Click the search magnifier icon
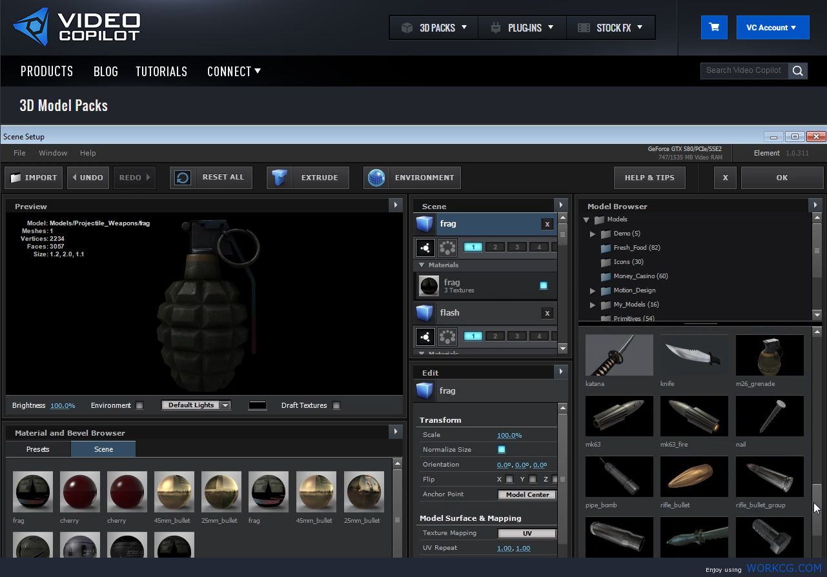The image size is (827, 577). pyautogui.click(x=798, y=71)
